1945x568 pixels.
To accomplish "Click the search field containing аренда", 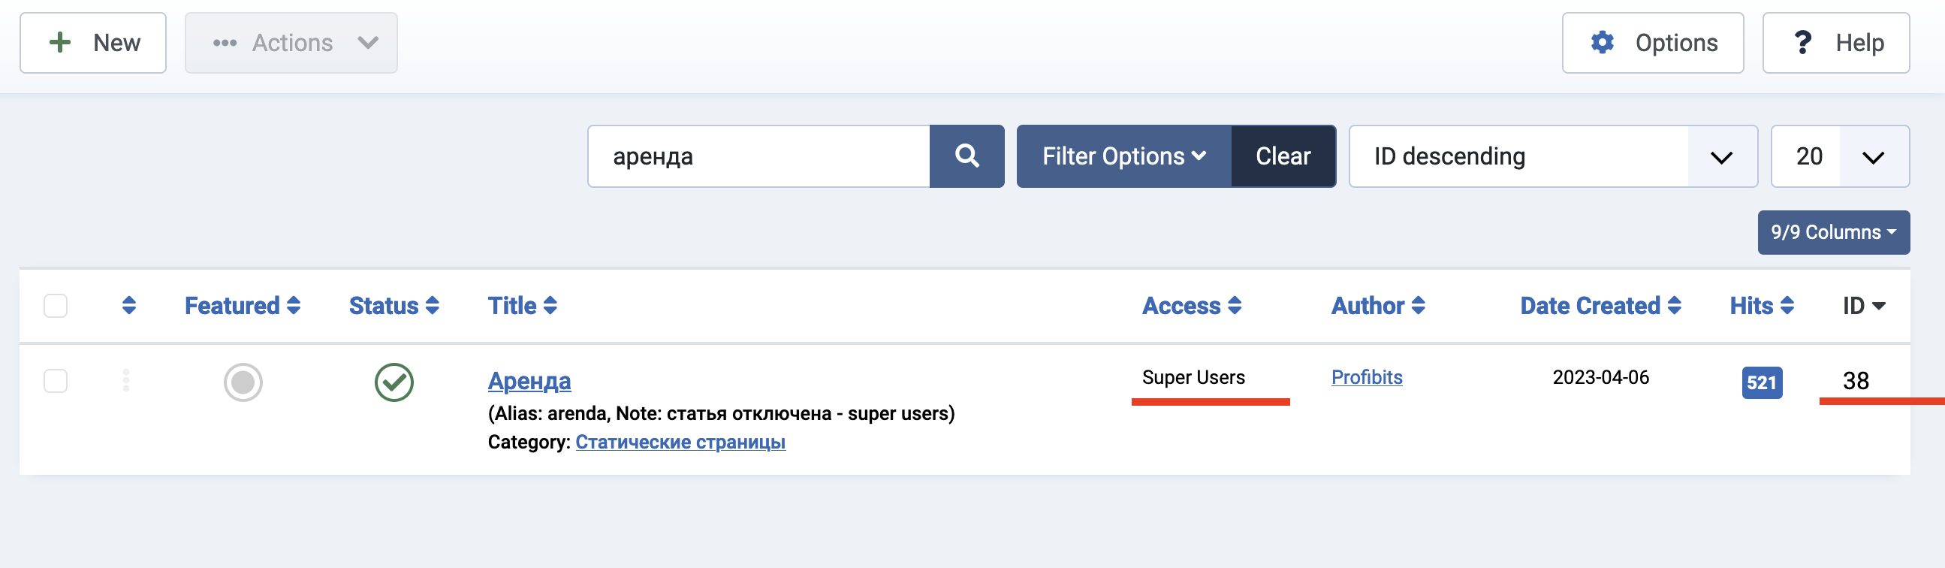I will 758,156.
